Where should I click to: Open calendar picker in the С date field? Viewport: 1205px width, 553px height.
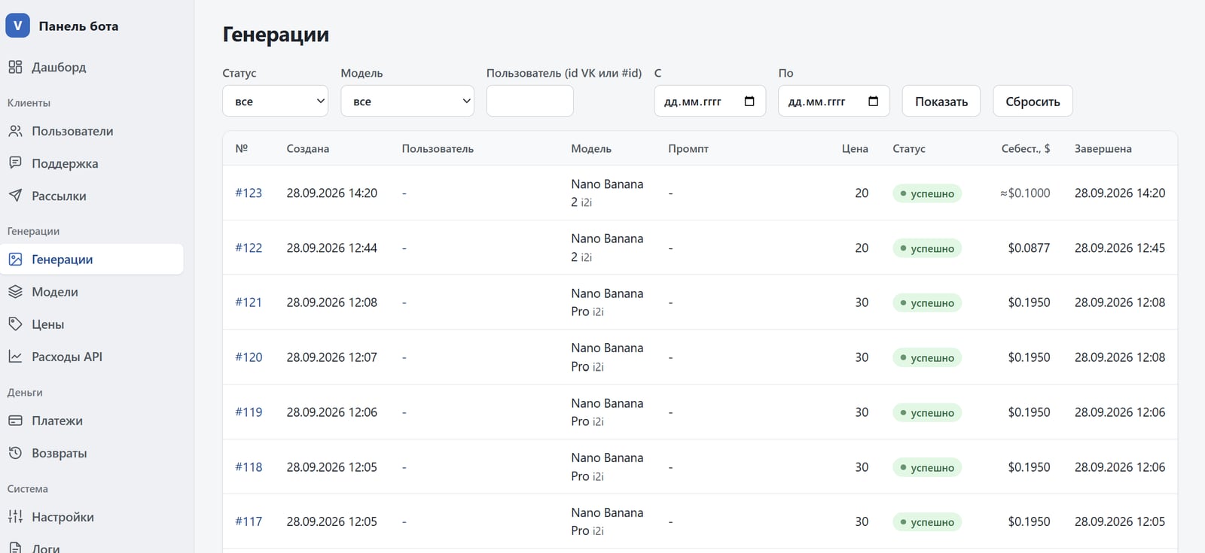click(749, 101)
